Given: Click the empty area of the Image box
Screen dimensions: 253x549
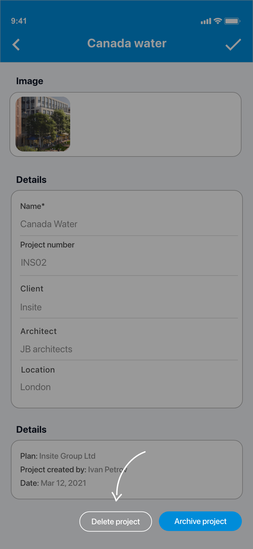Looking at the screenshot, I should point(155,124).
